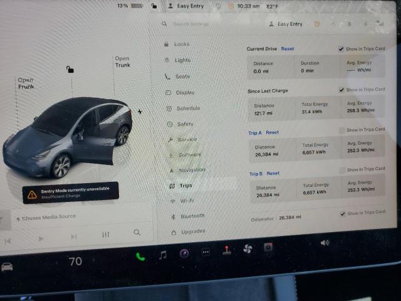401x301 pixels.
Task: Tap Choose Media Source
Action: coord(46,218)
